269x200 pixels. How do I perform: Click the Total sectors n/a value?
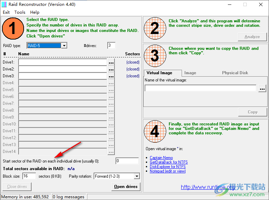[x=71, y=169]
